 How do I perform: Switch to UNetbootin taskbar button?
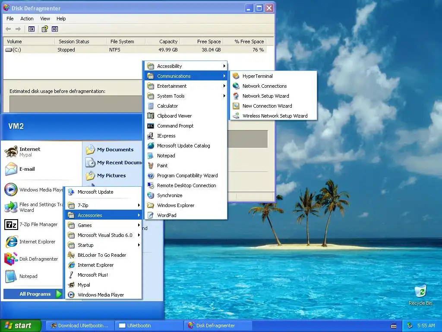coord(149,326)
